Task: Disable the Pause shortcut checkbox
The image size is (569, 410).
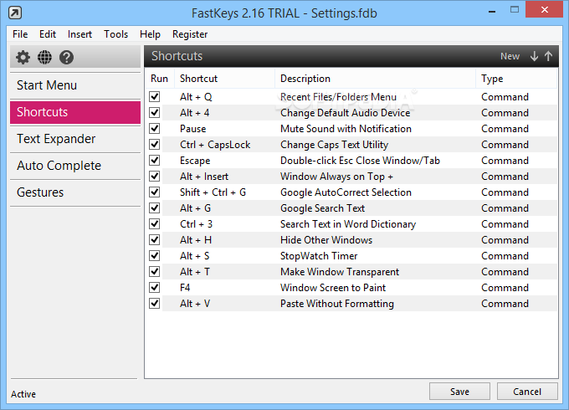Action: pos(155,129)
